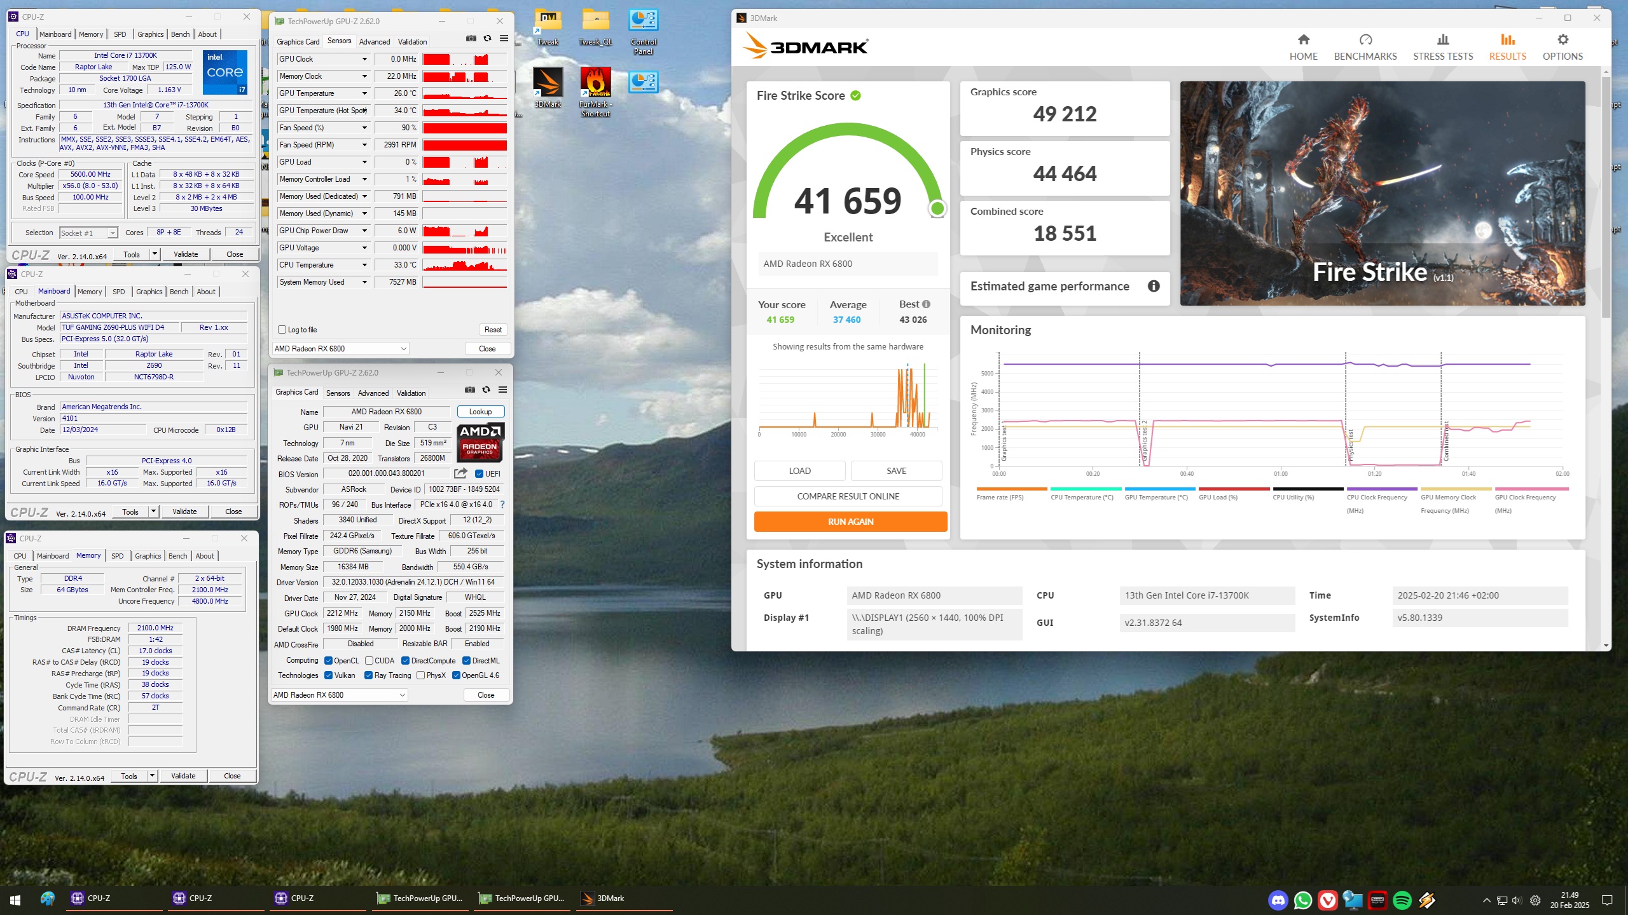This screenshot has width=1628, height=915.
Task: Take screenshot in GPU-Z Graphics Card window
Action: (x=469, y=390)
